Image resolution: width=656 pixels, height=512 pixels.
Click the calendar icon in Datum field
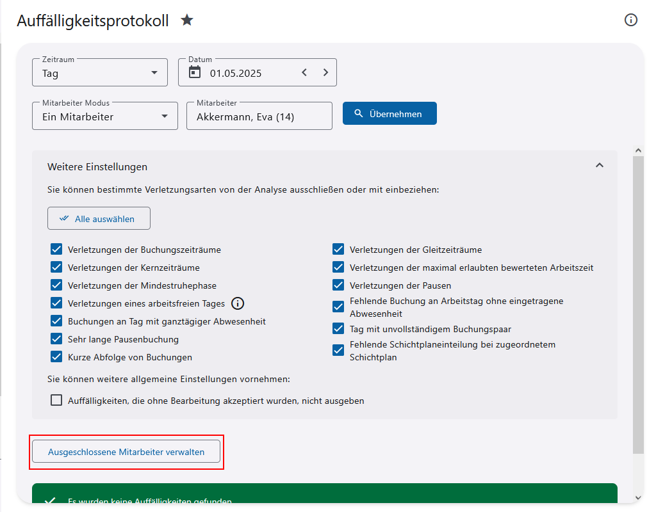(x=195, y=72)
